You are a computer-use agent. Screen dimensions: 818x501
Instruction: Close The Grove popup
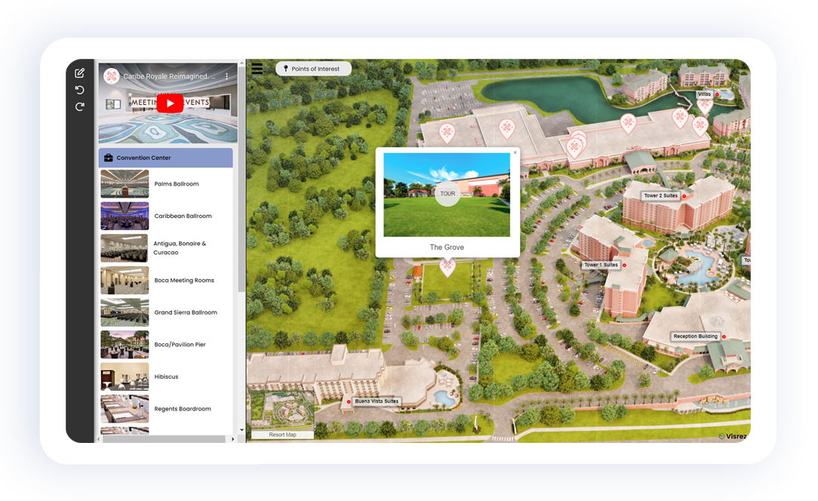point(515,153)
